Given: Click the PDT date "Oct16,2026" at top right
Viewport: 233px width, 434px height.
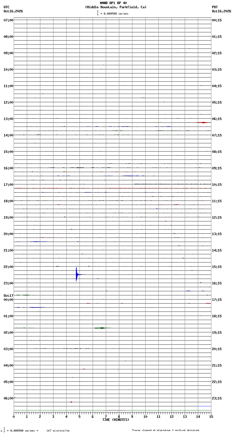Looking at the screenshot, I should point(221,11).
